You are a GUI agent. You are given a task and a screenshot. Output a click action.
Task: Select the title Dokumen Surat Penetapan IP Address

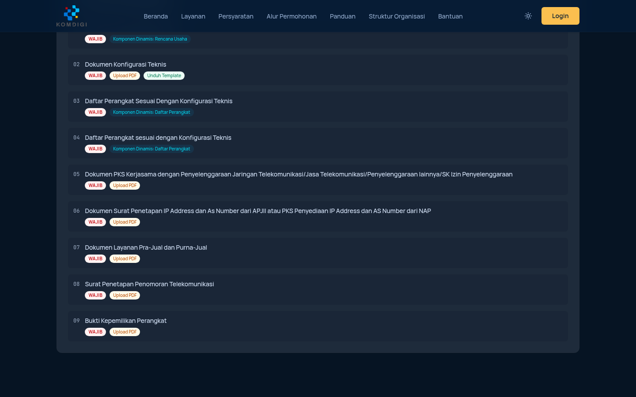click(258, 211)
